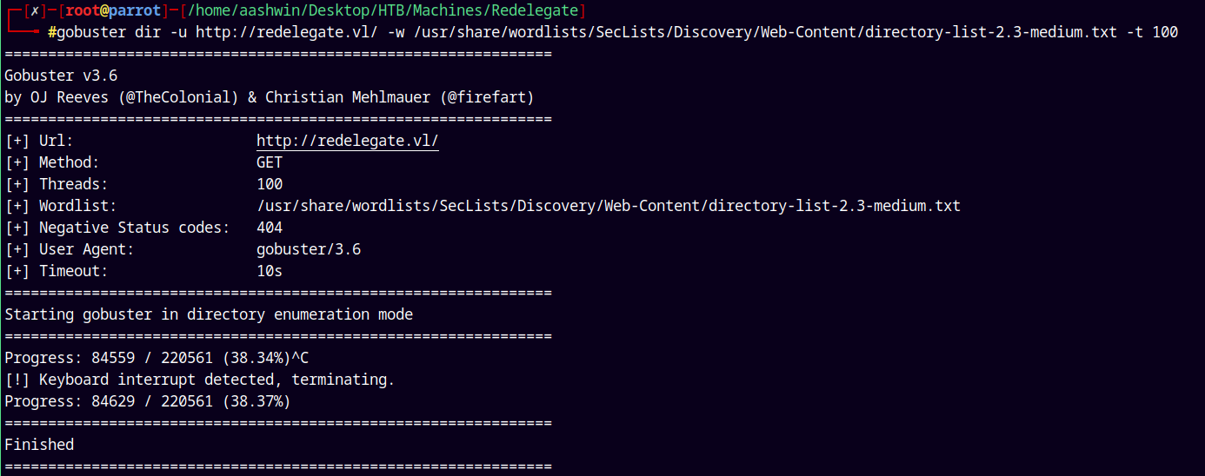Image resolution: width=1205 pixels, height=476 pixels.
Task: Click the gobuster command name
Action: pyautogui.click(x=91, y=32)
